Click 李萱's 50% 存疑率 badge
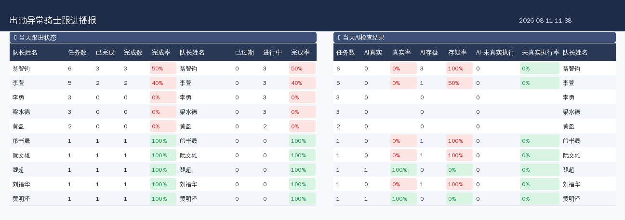This screenshot has width=625, height=220. 459,83
